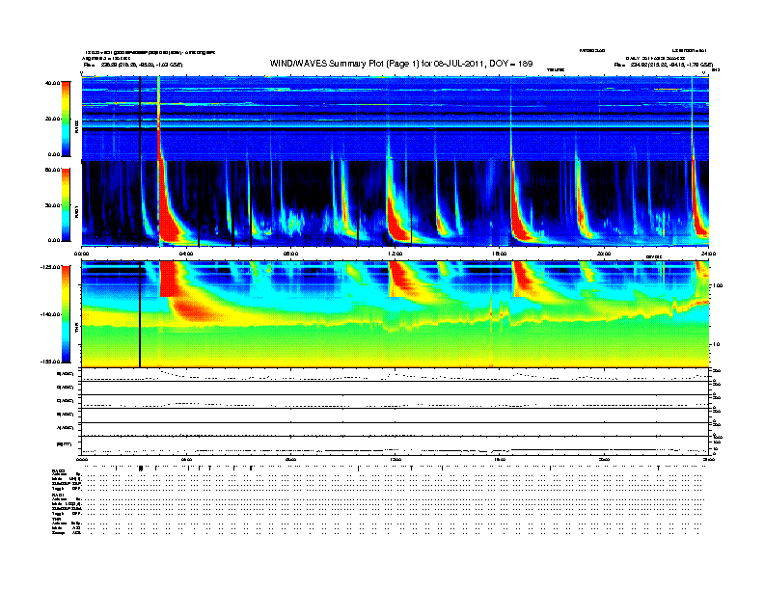The image size is (764, 590).
Task: Click the 24:00 time label under RAD1 spectrogram
Action: pos(708,254)
